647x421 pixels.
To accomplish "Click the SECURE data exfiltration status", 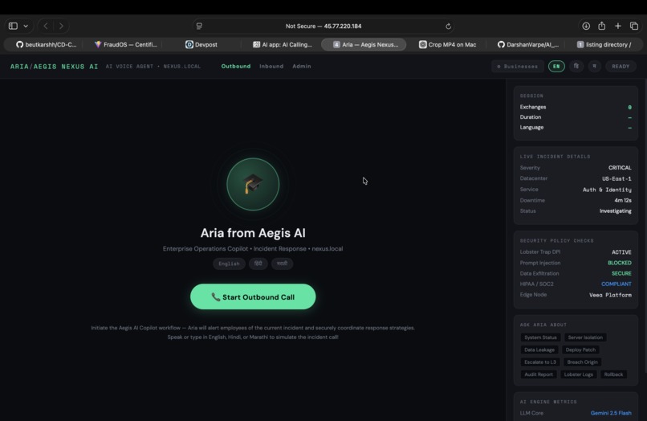I will coord(621,273).
